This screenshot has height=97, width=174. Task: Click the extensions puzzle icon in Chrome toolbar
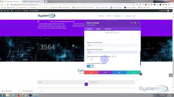(x=166, y=5)
